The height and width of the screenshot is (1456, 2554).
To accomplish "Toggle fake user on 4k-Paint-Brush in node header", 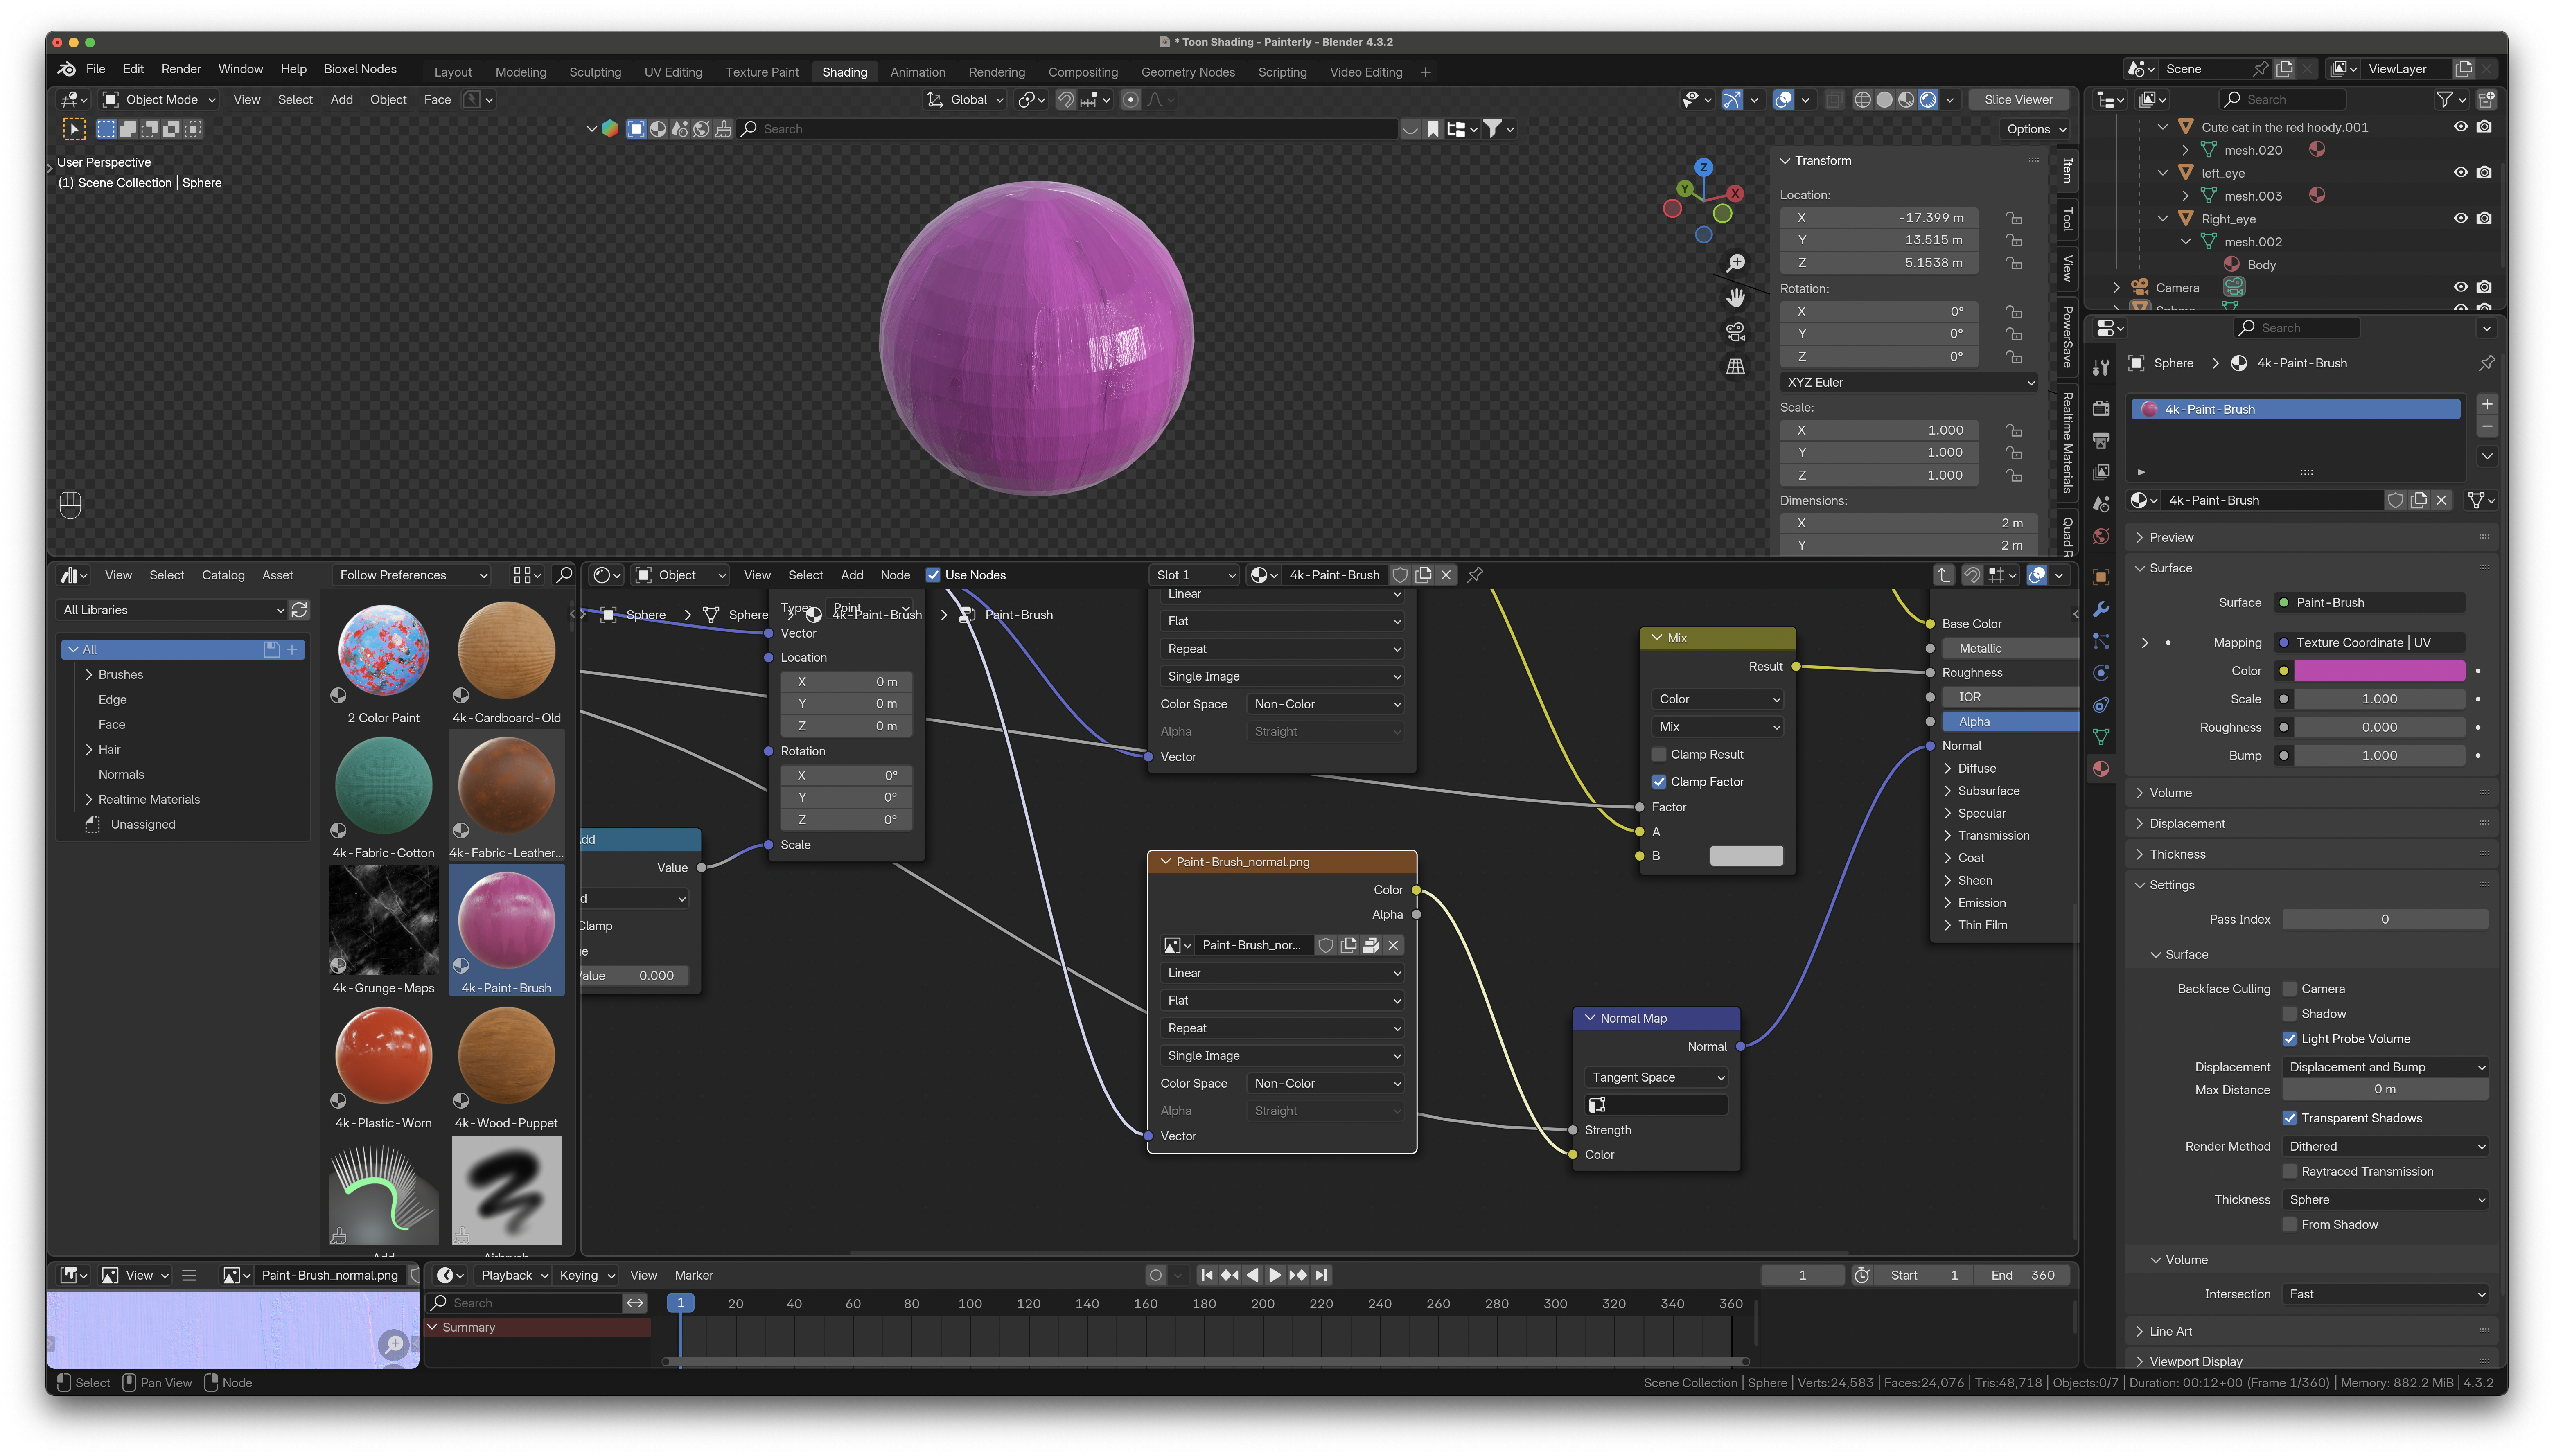I will (x=1400, y=575).
